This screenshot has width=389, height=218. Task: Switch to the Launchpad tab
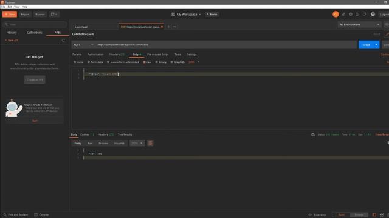tap(81, 27)
